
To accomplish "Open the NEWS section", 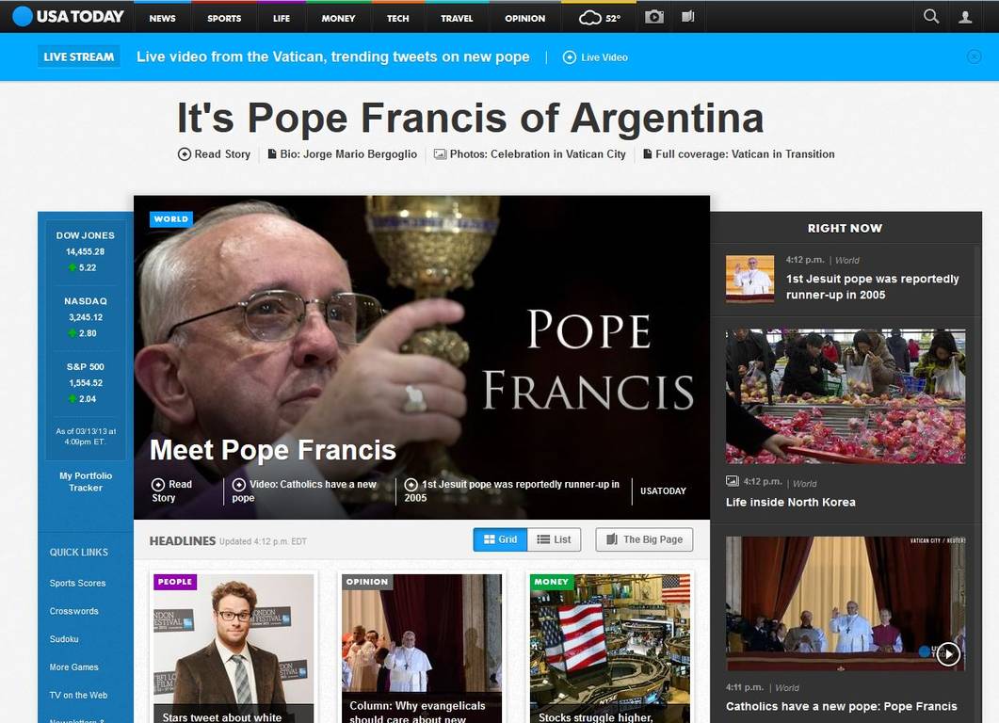I will pos(163,19).
